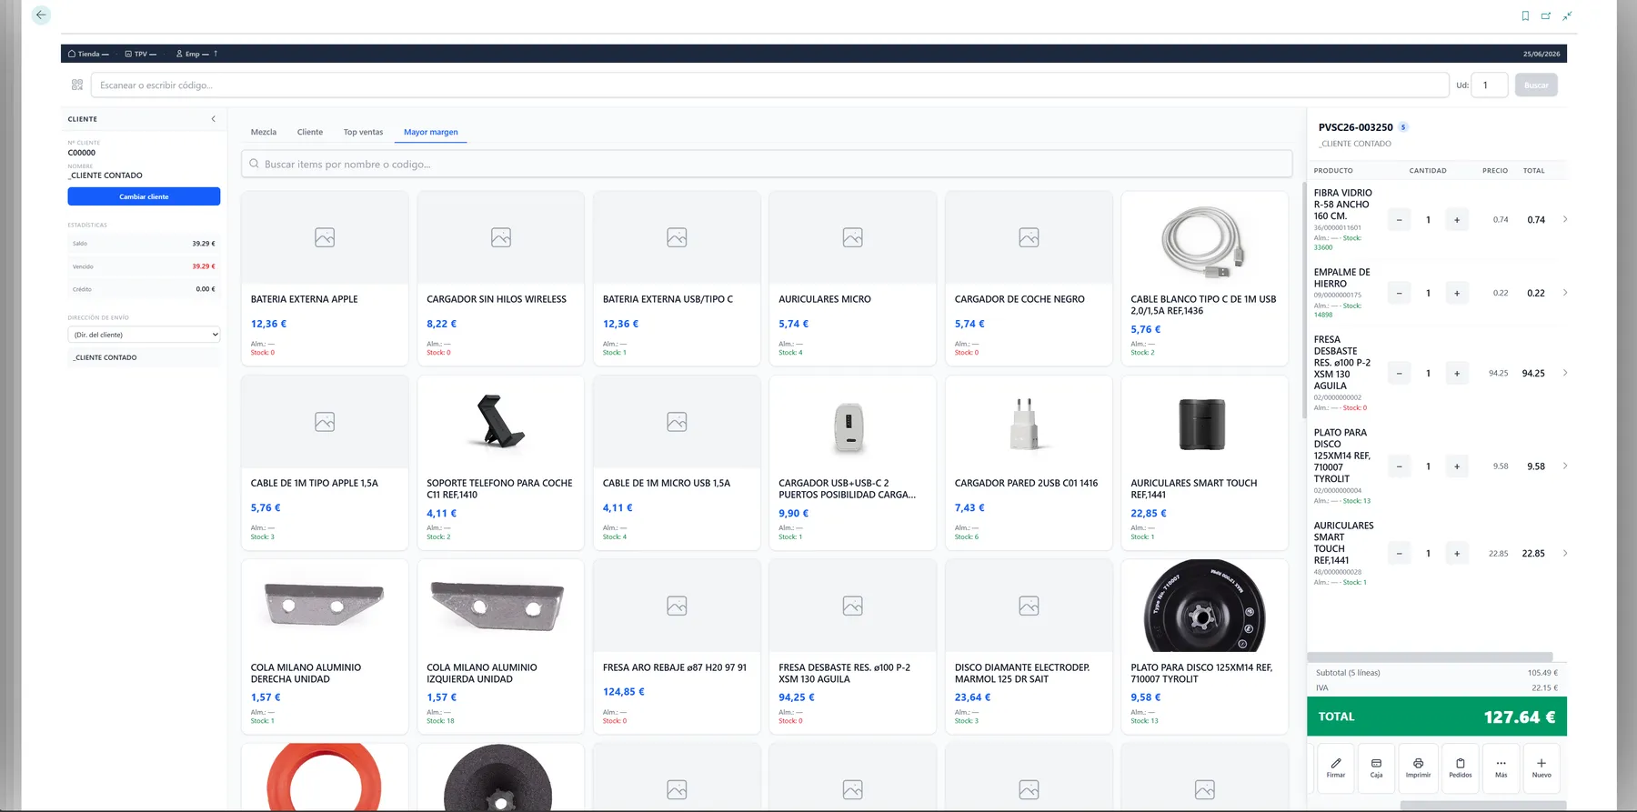Add CABLE DE 1M TIPO APPLE product
The height and width of the screenshot is (812, 1637).
[x=325, y=463]
